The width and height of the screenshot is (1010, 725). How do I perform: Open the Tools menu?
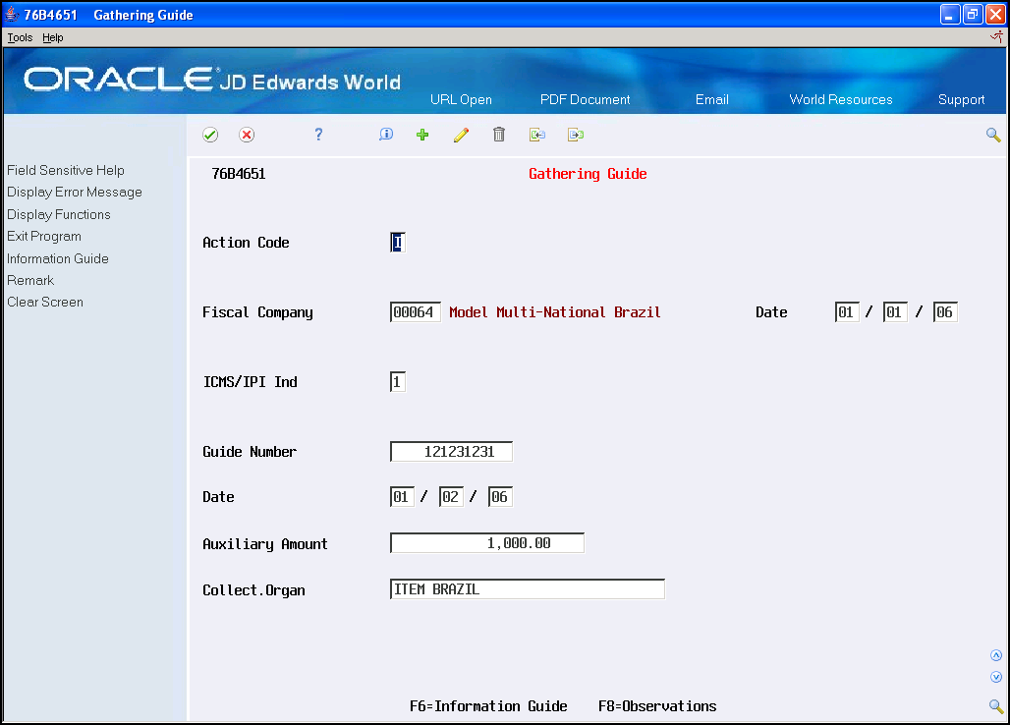point(20,37)
